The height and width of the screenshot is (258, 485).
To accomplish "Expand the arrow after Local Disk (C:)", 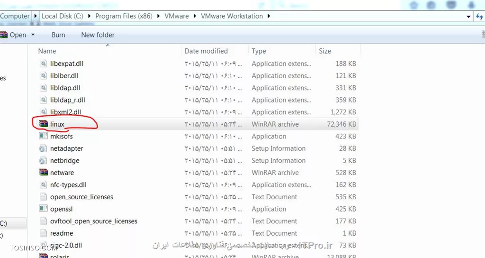I will tap(90, 16).
